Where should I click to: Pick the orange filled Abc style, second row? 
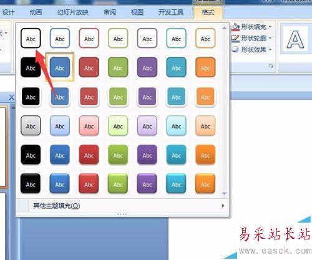tap(205, 67)
